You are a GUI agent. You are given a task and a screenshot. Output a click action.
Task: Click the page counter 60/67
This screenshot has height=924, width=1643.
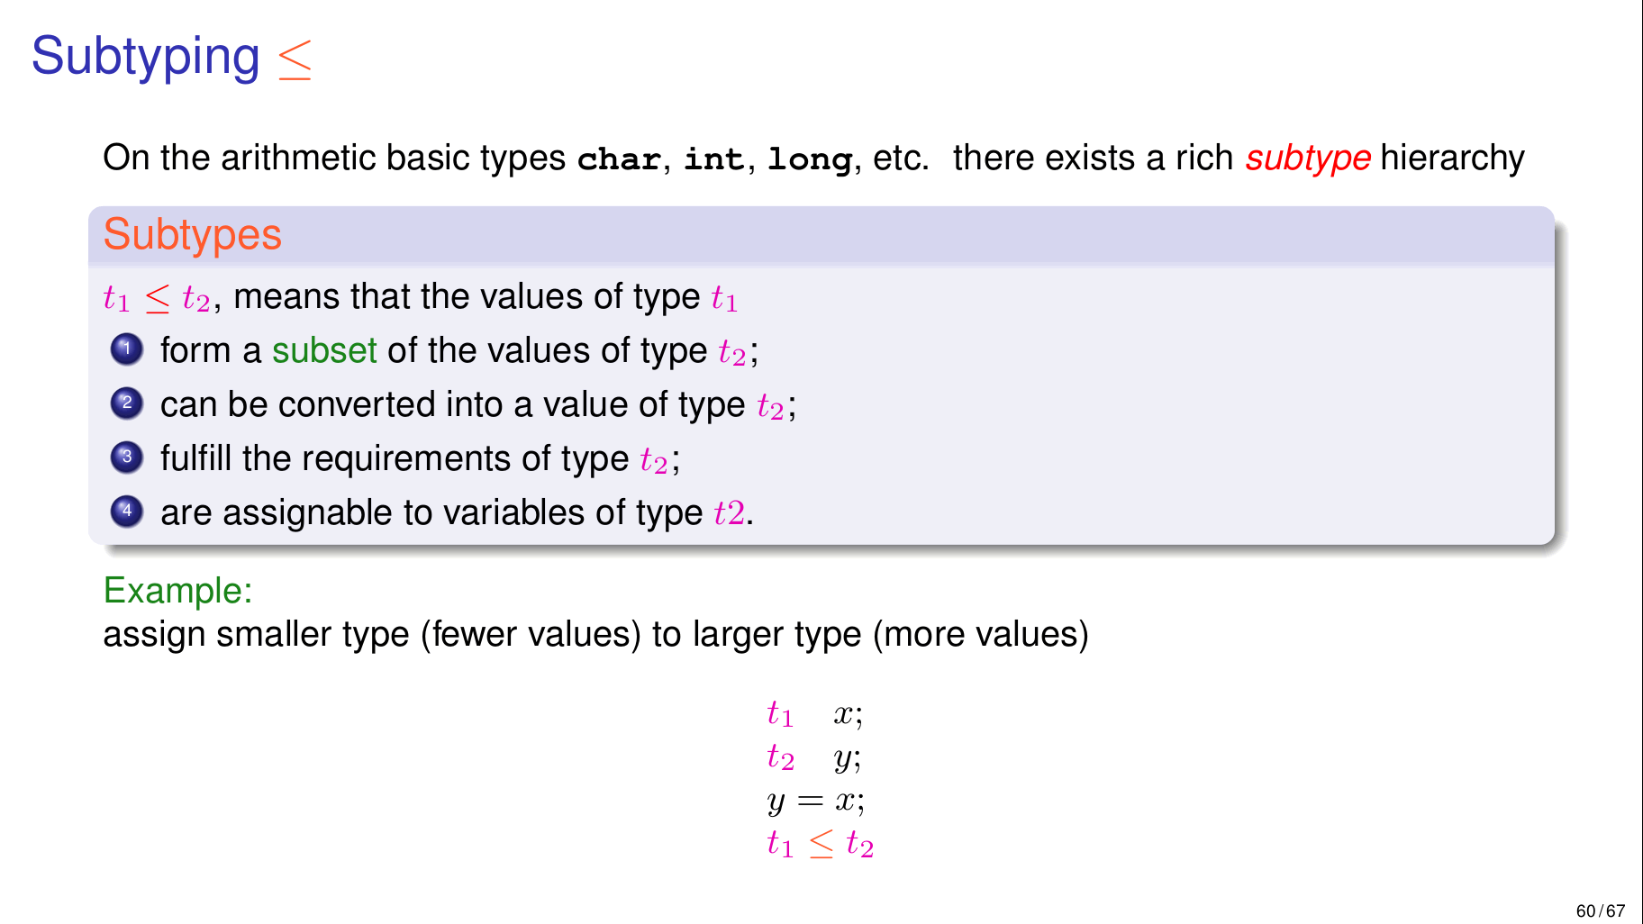tap(1601, 910)
